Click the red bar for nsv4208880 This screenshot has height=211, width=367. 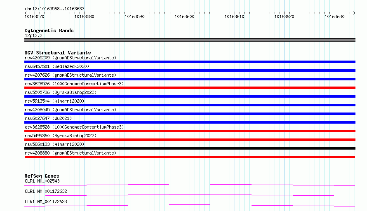coord(190,157)
